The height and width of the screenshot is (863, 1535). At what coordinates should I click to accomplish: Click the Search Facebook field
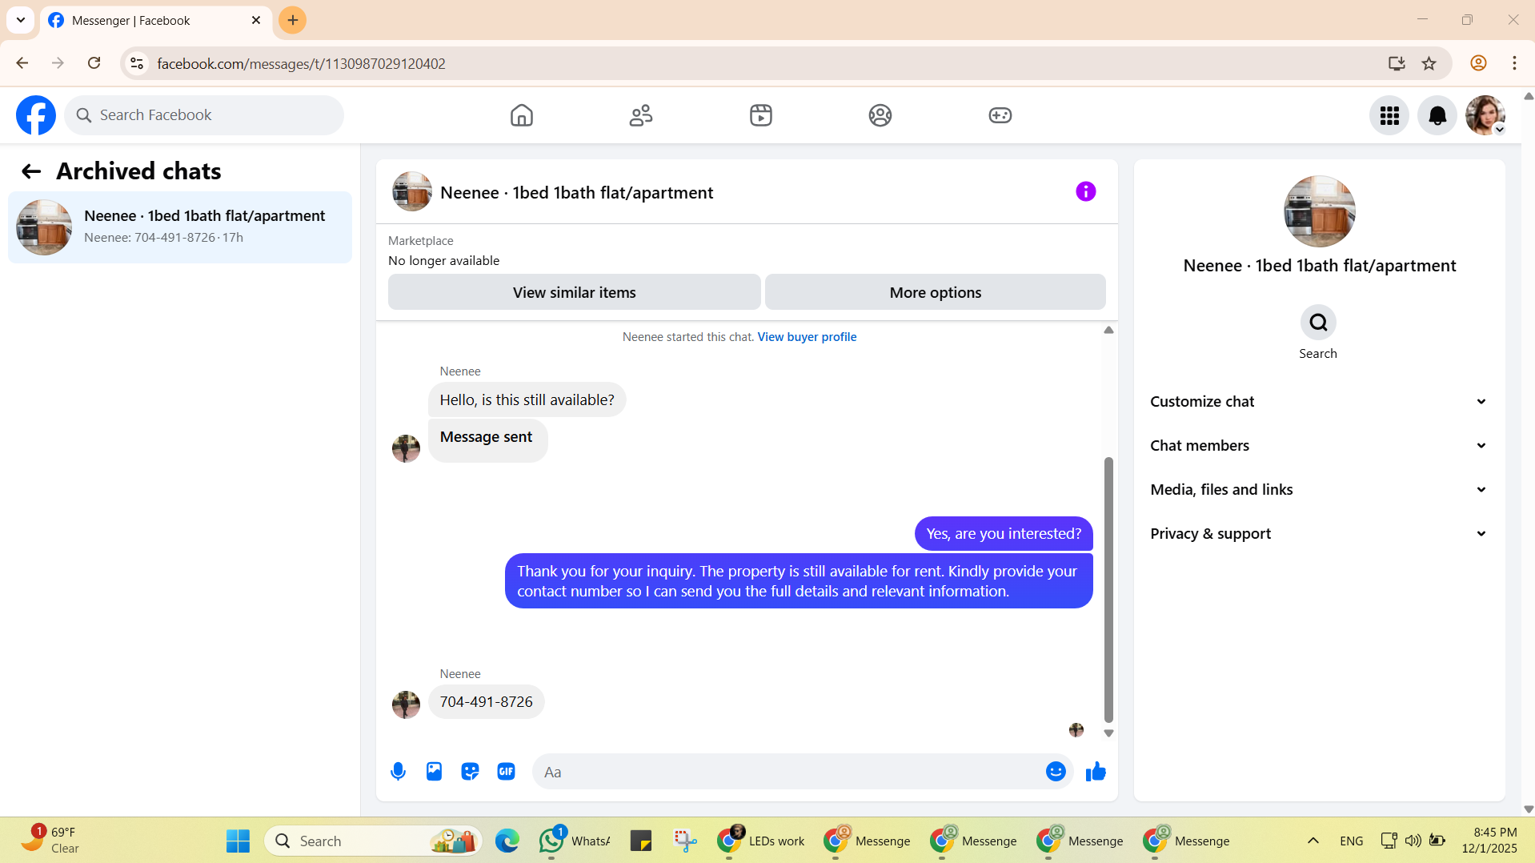coord(204,115)
